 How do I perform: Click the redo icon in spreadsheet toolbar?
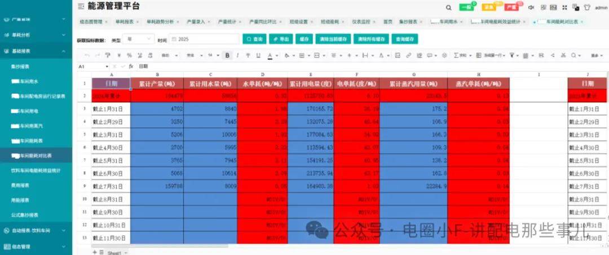(98, 56)
